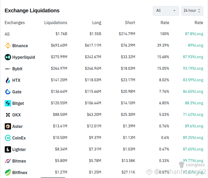Click the CoinEx logo icon
Image resolution: width=208 pixels, height=178 pixels.
(8, 138)
